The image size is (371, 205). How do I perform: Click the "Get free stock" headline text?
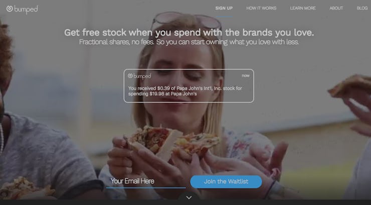coord(189,33)
